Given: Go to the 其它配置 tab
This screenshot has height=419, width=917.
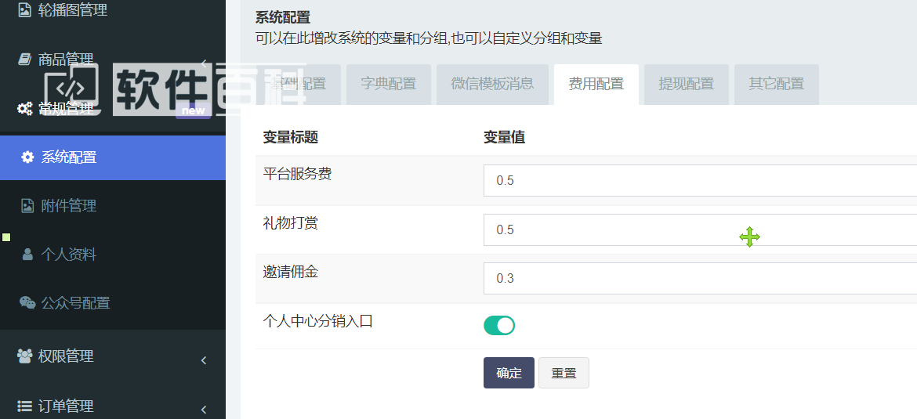Looking at the screenshot, I should (776, 85).
